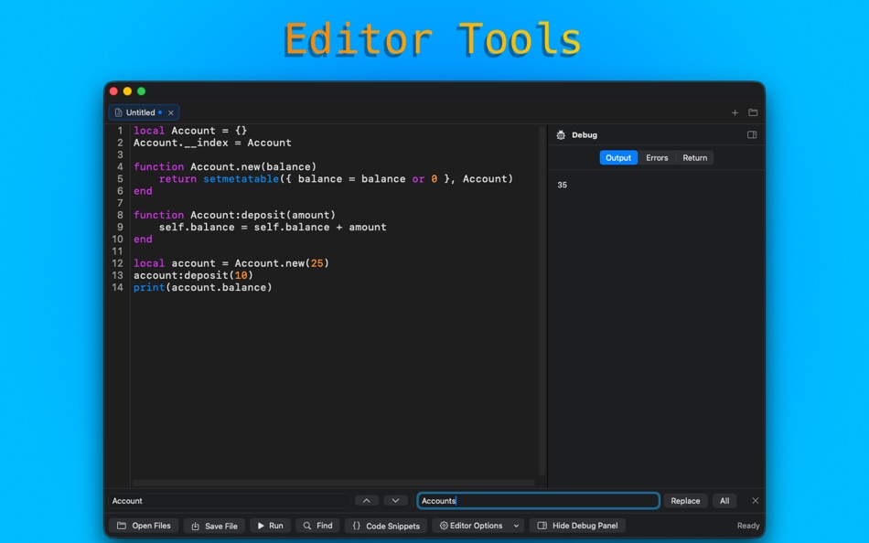The width and height of the screenshot is (869, 543).
Task: Click 'Account:deposit(amount)' on line 8
Action: (263, 215)
